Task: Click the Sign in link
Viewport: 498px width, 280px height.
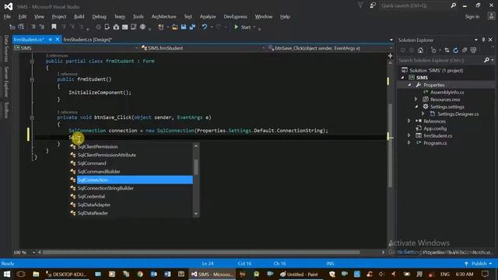Action: (x=472, y=16)
